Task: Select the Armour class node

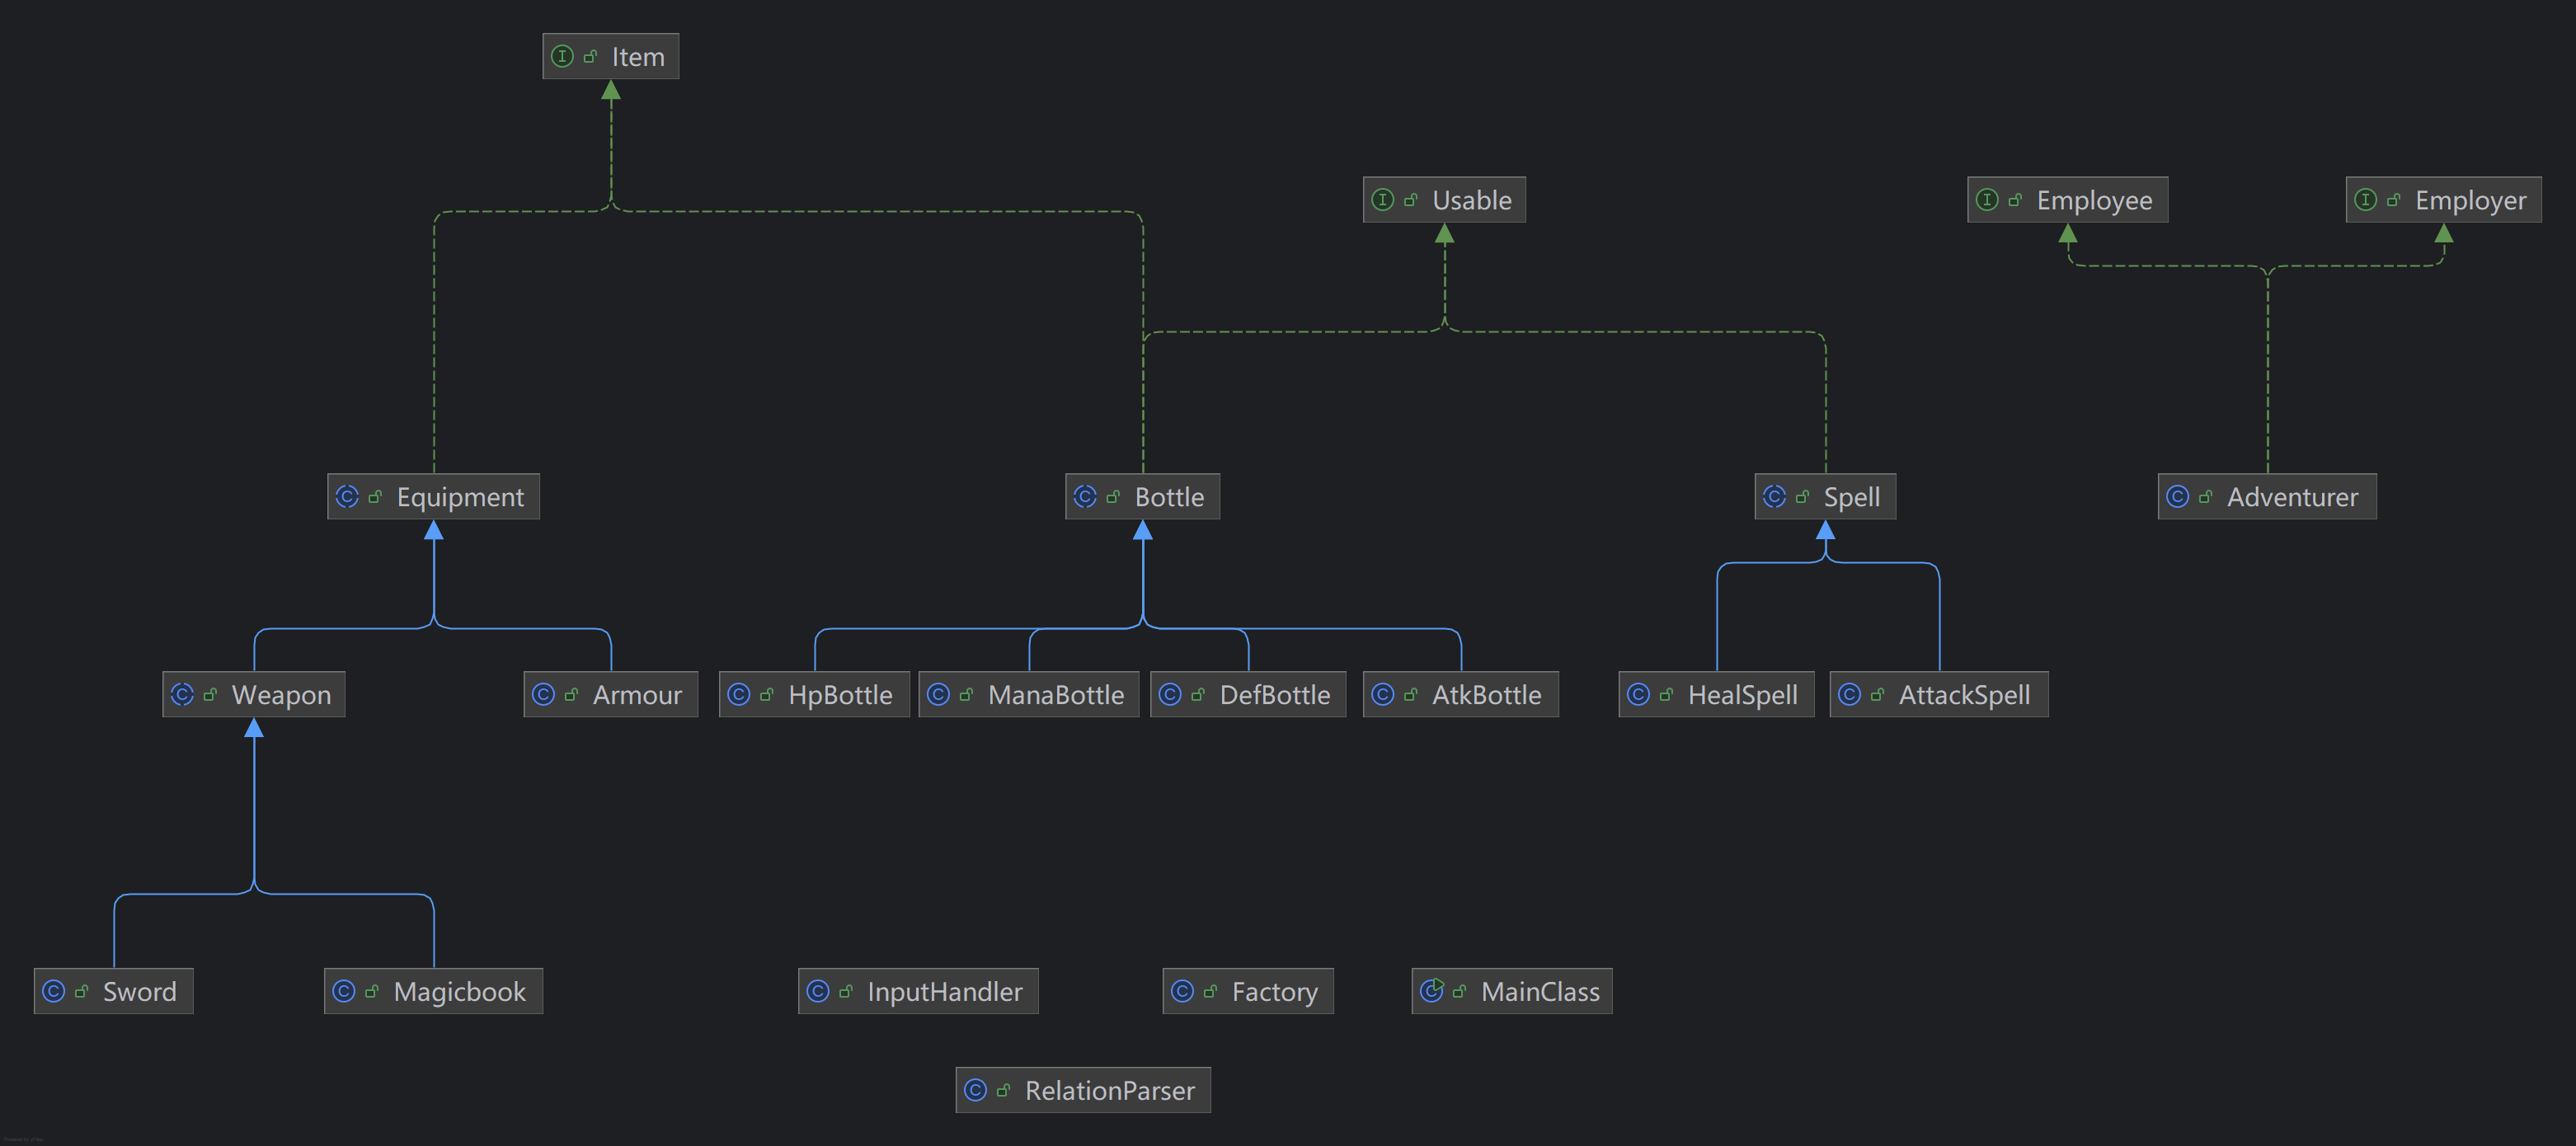Action: (x=610, y=694)
